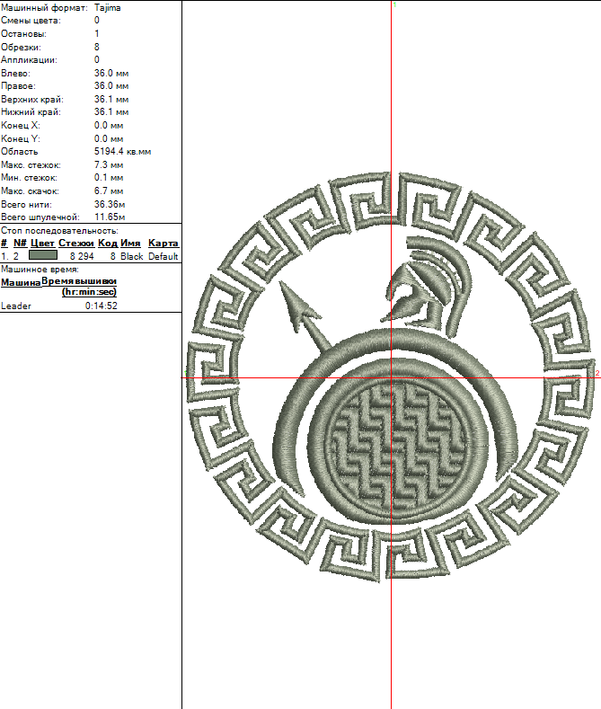Select the bobbin thread value '11.65м'
601x709 pixels.
click(110, 217)
